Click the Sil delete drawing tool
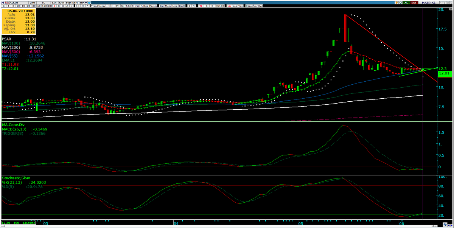The width and height of the screenshot is (454, 228). pos(122,6)
